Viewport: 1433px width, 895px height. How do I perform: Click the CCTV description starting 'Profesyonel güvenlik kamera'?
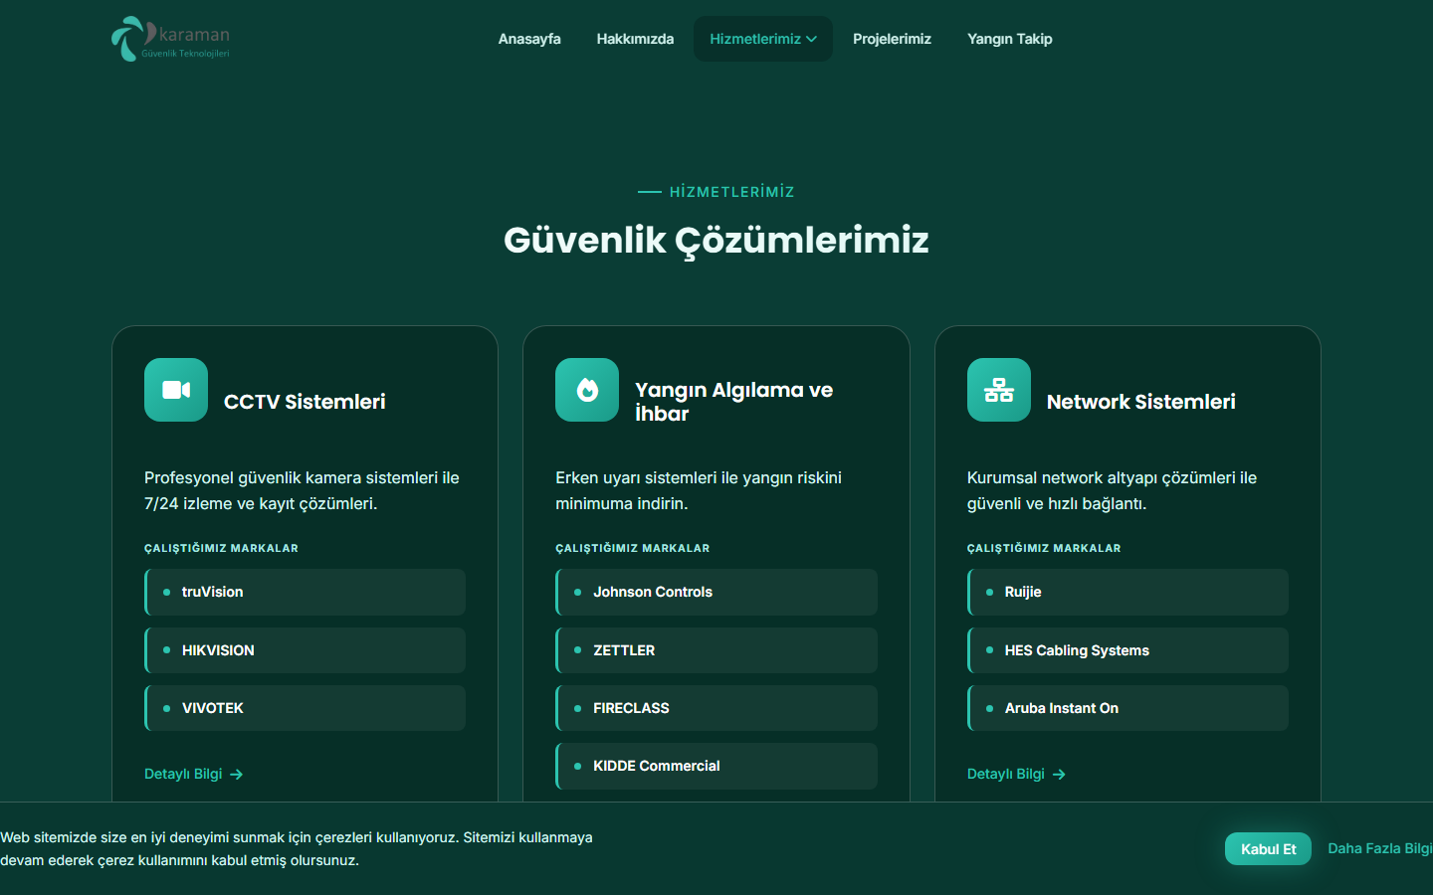302,490
